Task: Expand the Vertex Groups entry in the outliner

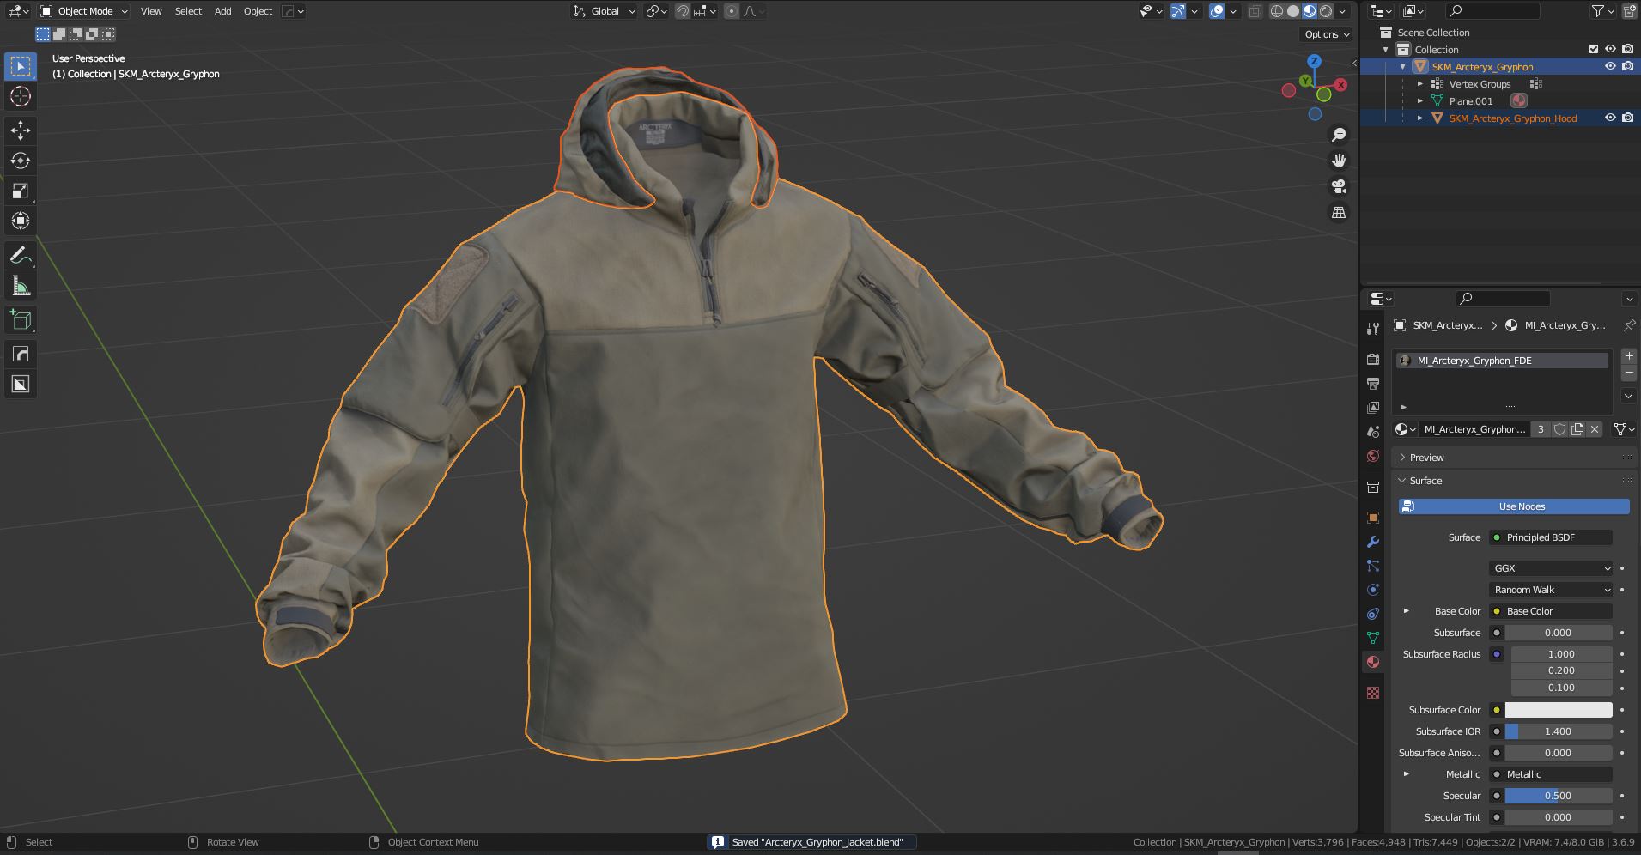Action: [x=1421, y=83]
